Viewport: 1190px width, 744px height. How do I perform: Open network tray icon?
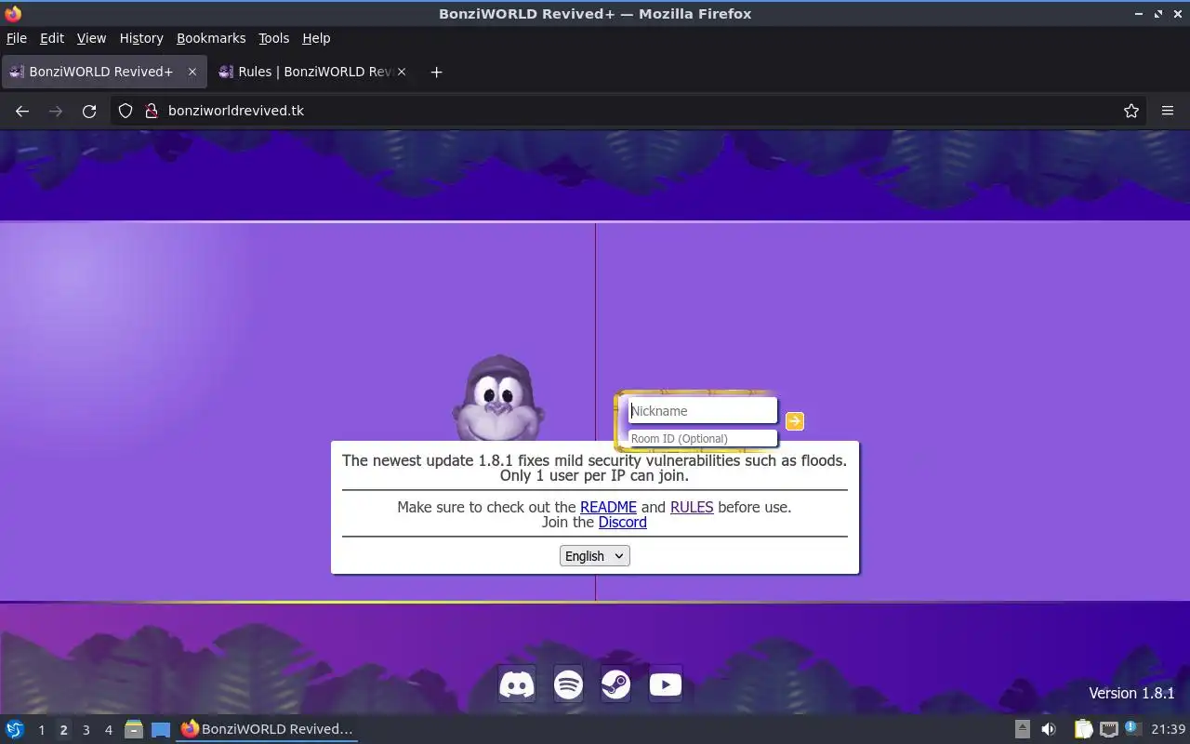coord(1108,729)
